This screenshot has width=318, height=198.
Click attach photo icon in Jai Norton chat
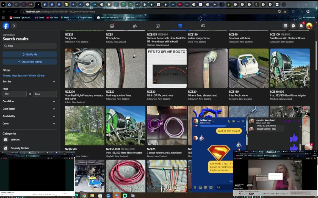tap(200, 188)
